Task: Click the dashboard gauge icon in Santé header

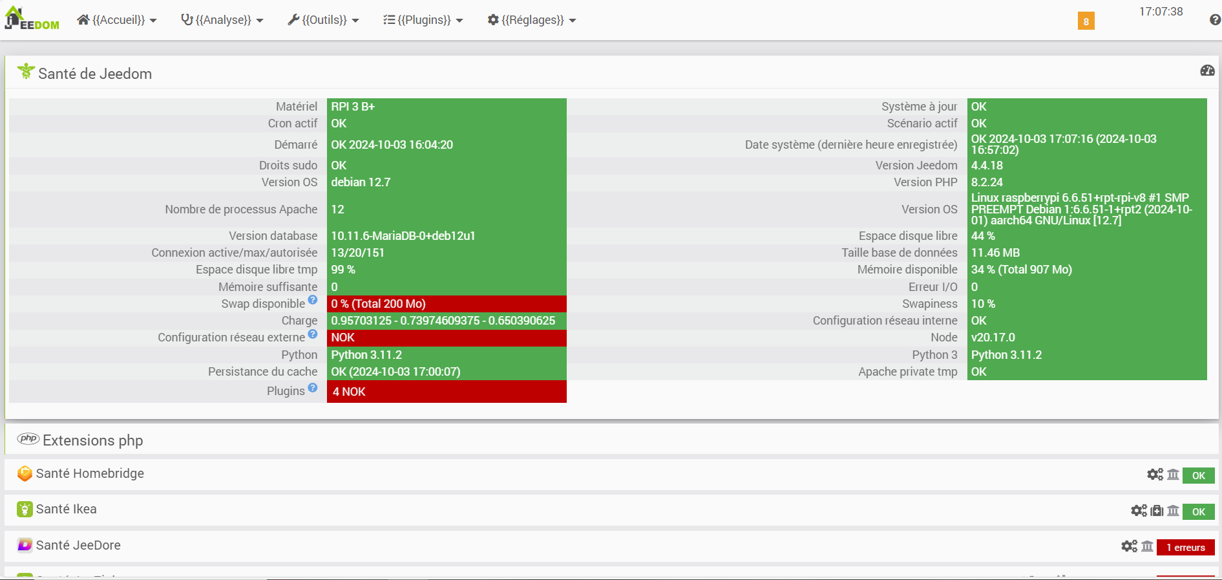Action: click(x=1207, y=70)
